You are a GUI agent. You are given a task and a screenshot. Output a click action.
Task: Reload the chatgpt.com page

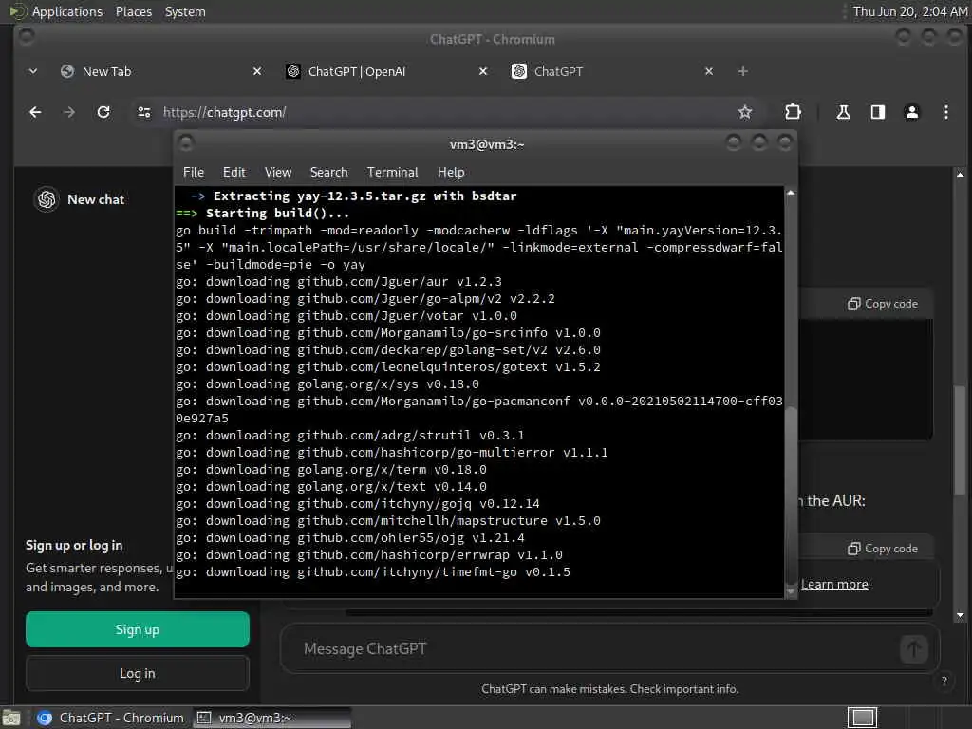tap(103, 112)
